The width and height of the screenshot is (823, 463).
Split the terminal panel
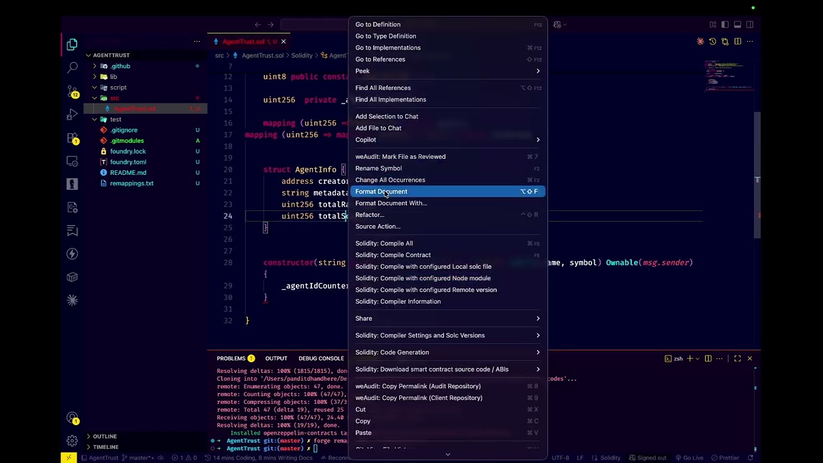708,358
